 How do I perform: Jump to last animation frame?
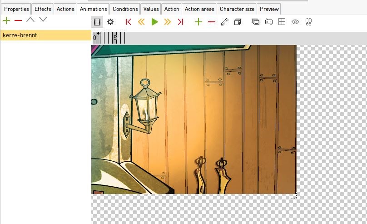click(x=180, y=22)
